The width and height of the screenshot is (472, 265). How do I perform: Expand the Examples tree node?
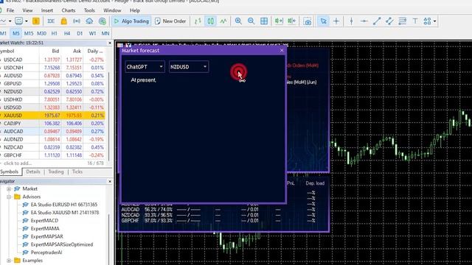9,260
